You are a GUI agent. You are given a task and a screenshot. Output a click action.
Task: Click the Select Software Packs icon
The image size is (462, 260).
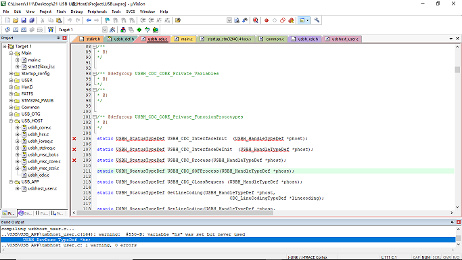pyautogui.click(x=147, y=30)
